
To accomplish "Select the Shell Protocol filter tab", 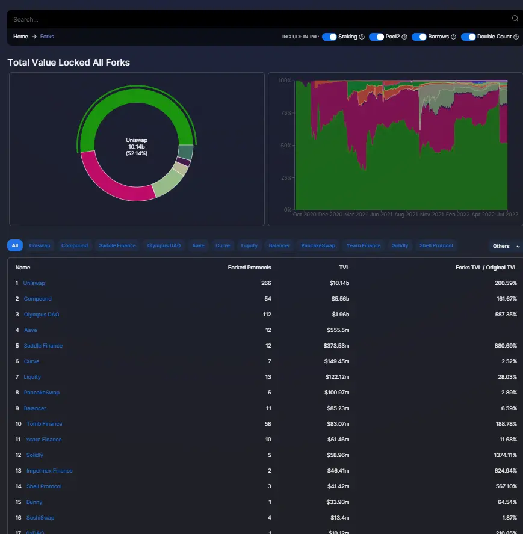I will click(x=436, y=245).
